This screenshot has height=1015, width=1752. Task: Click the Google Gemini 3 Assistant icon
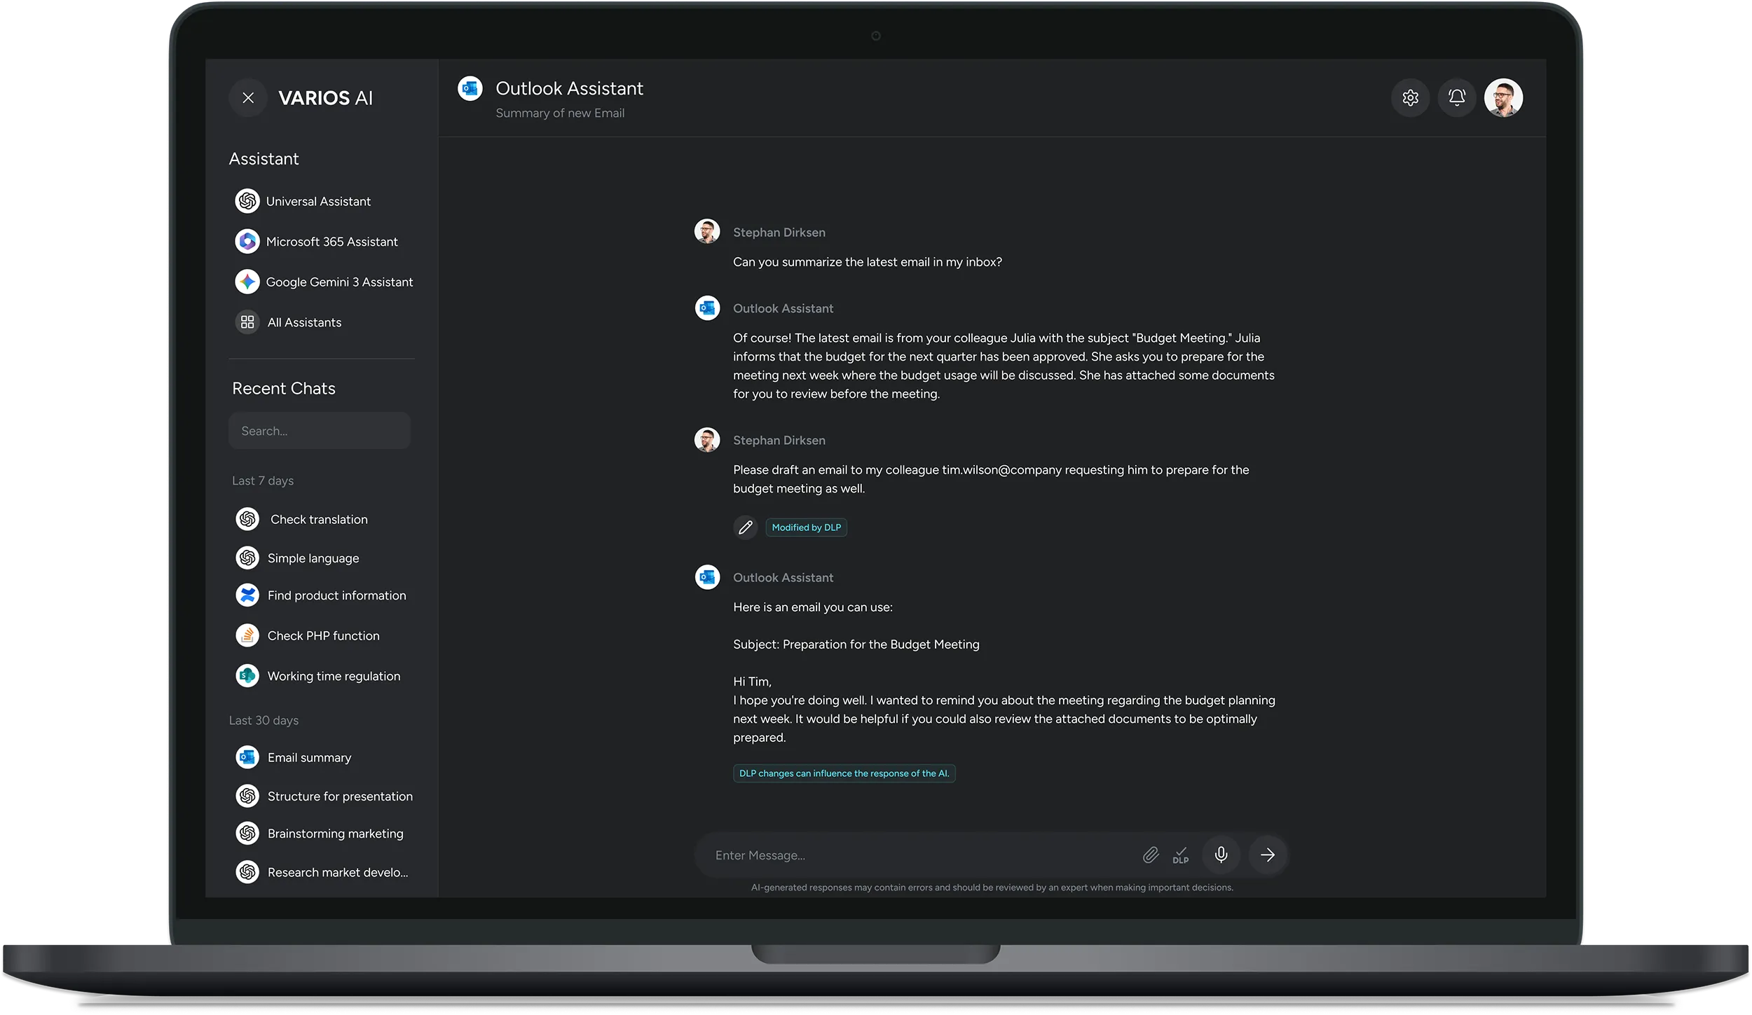click(247, 282)
